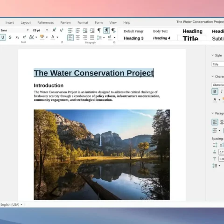Apply the Heading 4 style
The image size is (224, 224).
coord(161,38)
